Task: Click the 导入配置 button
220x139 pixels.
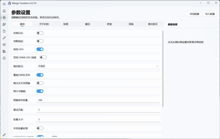Action: [x=210, y=14]
